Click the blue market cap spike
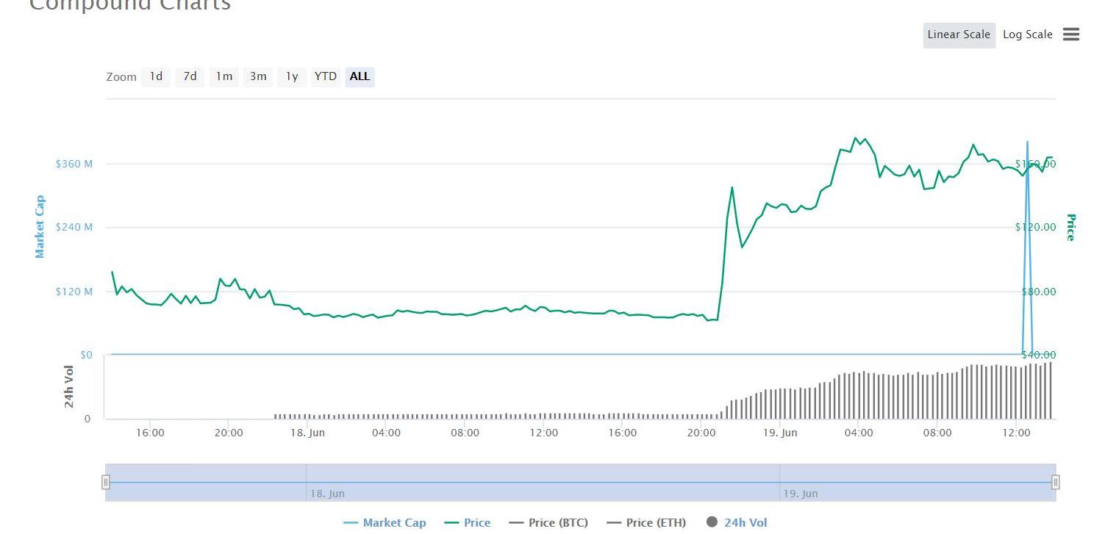The image size is (1105, 534). pyautogui.click(x=1027, y=220)
